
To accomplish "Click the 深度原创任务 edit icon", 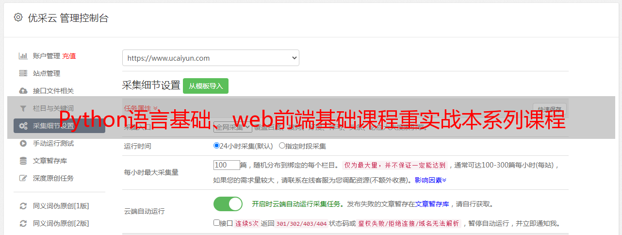I will [x=23, y=178].
